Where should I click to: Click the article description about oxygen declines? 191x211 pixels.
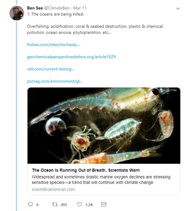pos(101,180)
